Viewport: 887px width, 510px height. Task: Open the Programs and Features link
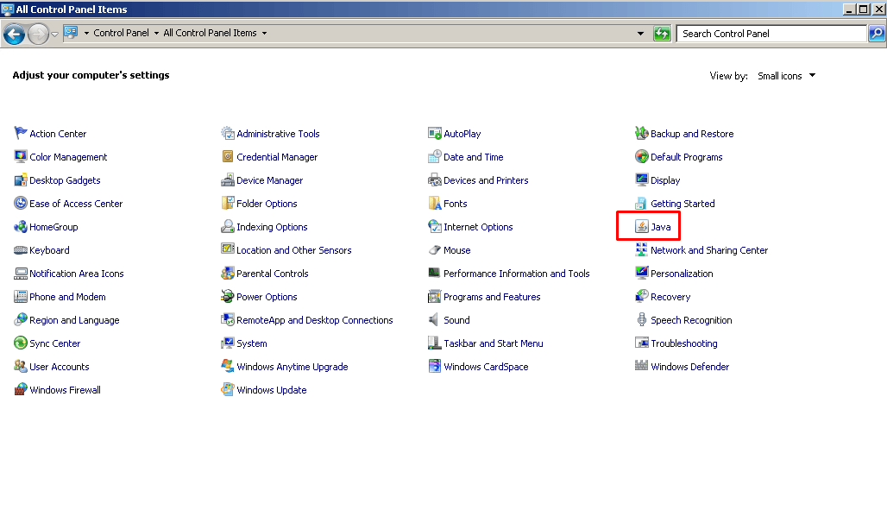[x=492, y=297]
